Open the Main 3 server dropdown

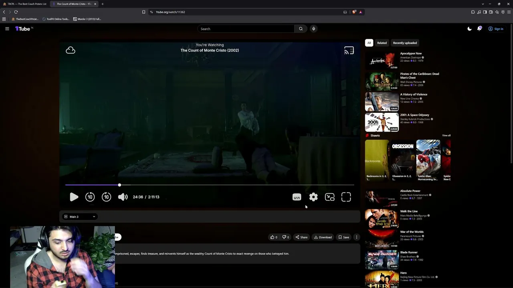(x=80, y=217)
